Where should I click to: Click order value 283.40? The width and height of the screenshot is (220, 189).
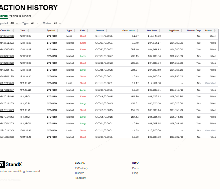click(x=135, y=50)
